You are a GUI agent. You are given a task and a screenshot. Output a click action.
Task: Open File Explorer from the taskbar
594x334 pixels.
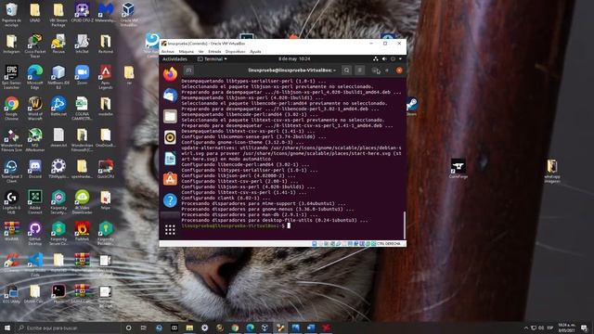[189, 328]
